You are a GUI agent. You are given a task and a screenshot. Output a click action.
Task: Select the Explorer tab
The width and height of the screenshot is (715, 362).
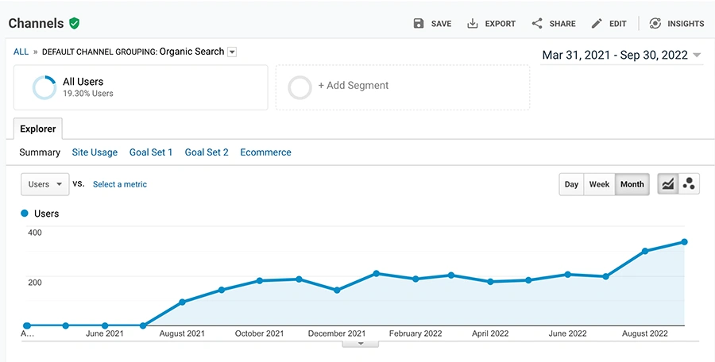click(37, 129)
